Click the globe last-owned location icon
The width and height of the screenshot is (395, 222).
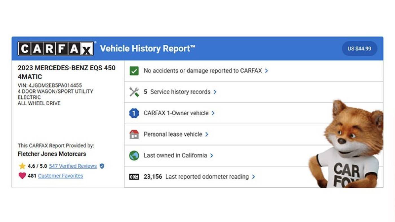(134, 156)
